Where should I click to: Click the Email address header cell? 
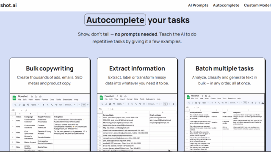coord(163,115)
